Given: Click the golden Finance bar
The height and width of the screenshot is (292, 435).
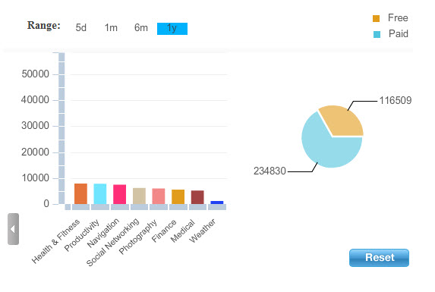Looking at the screenshot, I should 178,197.
